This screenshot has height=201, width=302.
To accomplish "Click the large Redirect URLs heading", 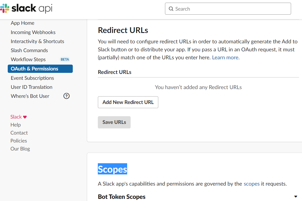I will coord(123,30).
